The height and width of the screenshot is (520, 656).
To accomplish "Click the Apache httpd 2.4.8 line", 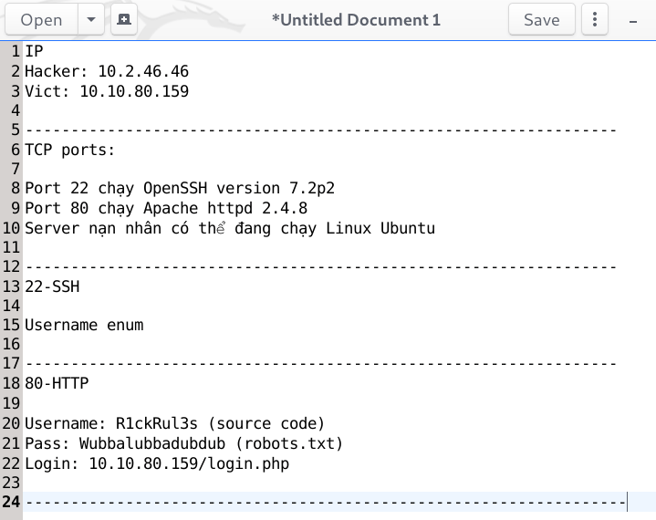I will pyautogui.click(x=166, y=209).
